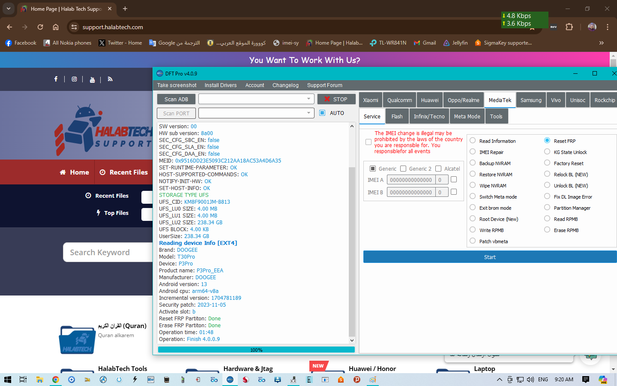The image size is (617, 386).
Task: Expand the PORT selection dropdown
Action: 308,113
